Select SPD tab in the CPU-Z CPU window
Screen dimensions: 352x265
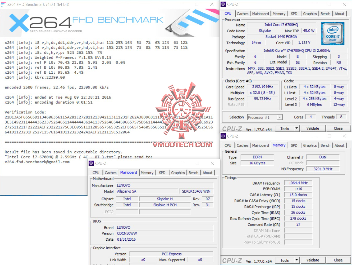click(294, 14)
